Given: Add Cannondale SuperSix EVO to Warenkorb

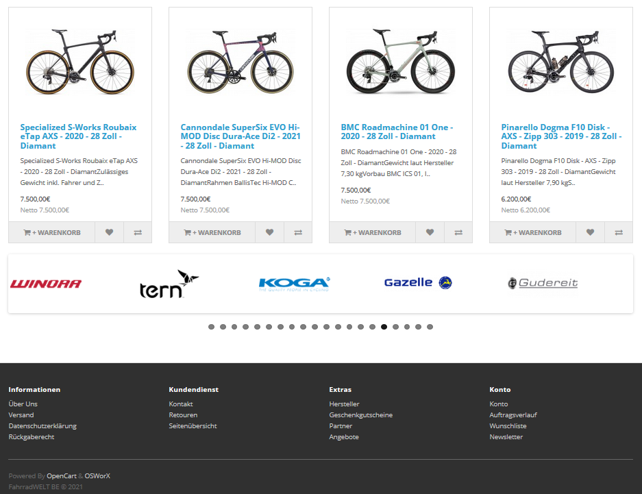Looking at the screenshot, I should (x=212, y=232).
